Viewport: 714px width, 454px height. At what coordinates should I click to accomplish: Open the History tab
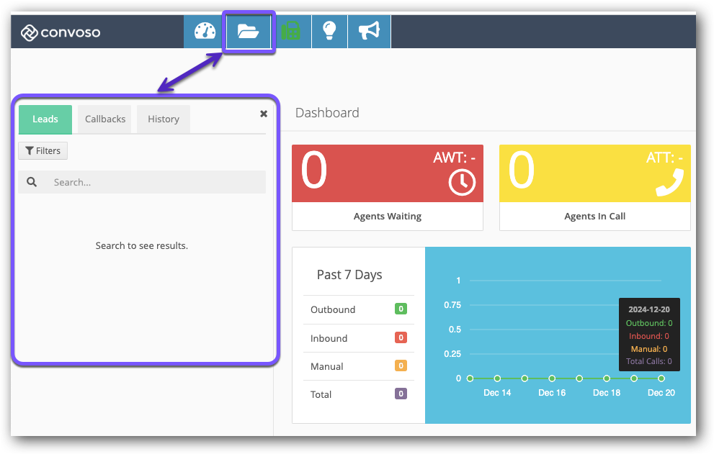click(x=164, y=119)
